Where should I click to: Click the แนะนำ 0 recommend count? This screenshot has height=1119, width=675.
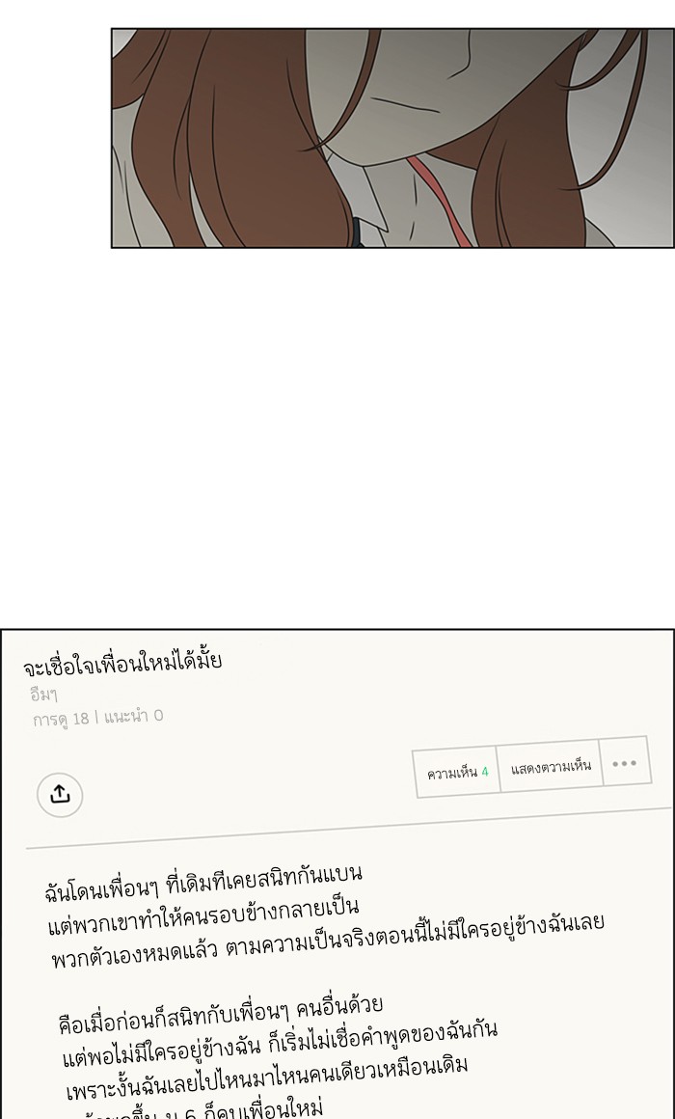point(133,716)
